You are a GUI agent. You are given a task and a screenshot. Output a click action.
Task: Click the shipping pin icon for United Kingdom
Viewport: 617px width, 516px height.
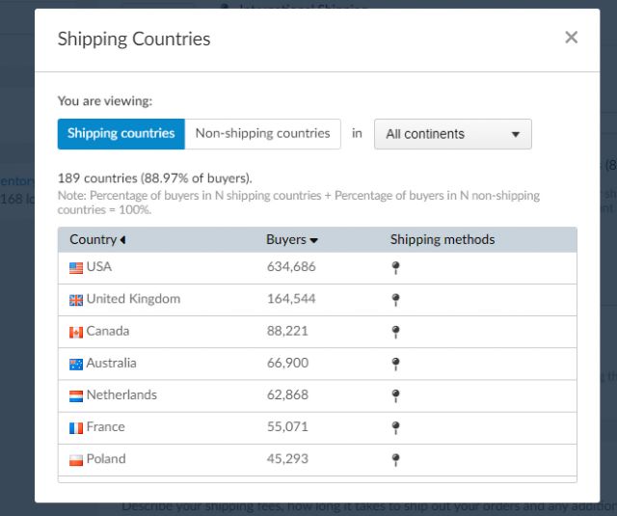[395, 300]
